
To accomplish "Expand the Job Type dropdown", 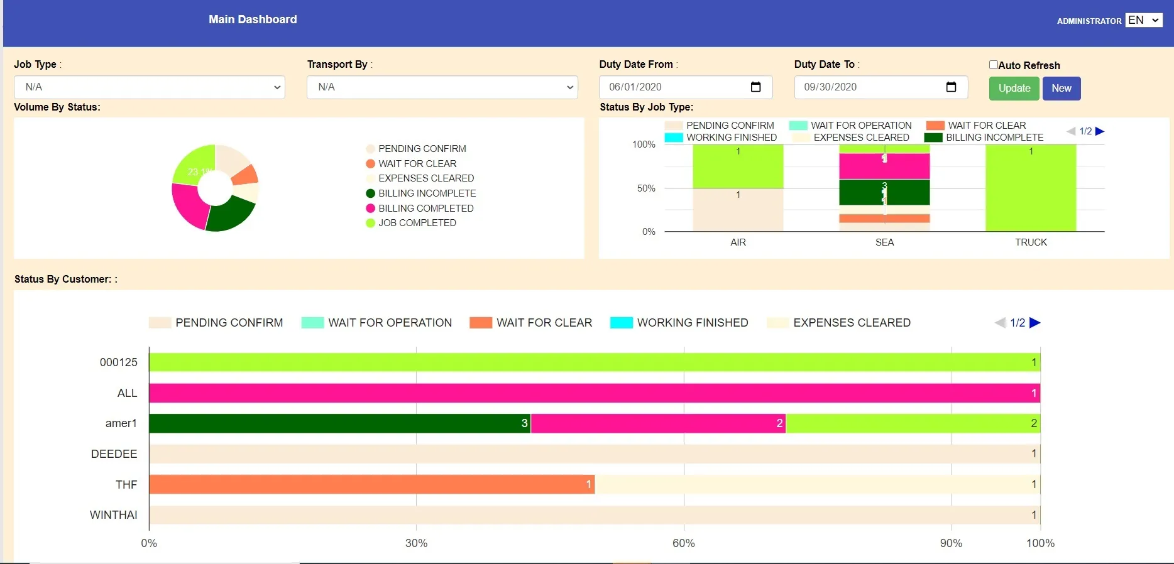I will [150, 87].
